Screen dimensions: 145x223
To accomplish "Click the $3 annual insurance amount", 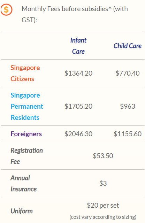I will pos(103,183).
